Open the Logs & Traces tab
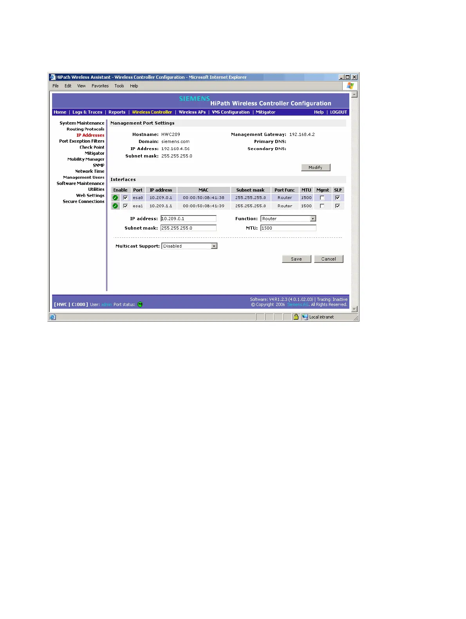This screenshot has height=619, width=466. coord(87,112)
